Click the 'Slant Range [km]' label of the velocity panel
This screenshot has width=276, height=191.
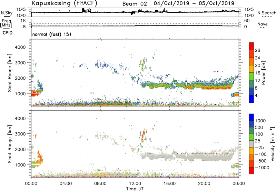pos(10,144)
